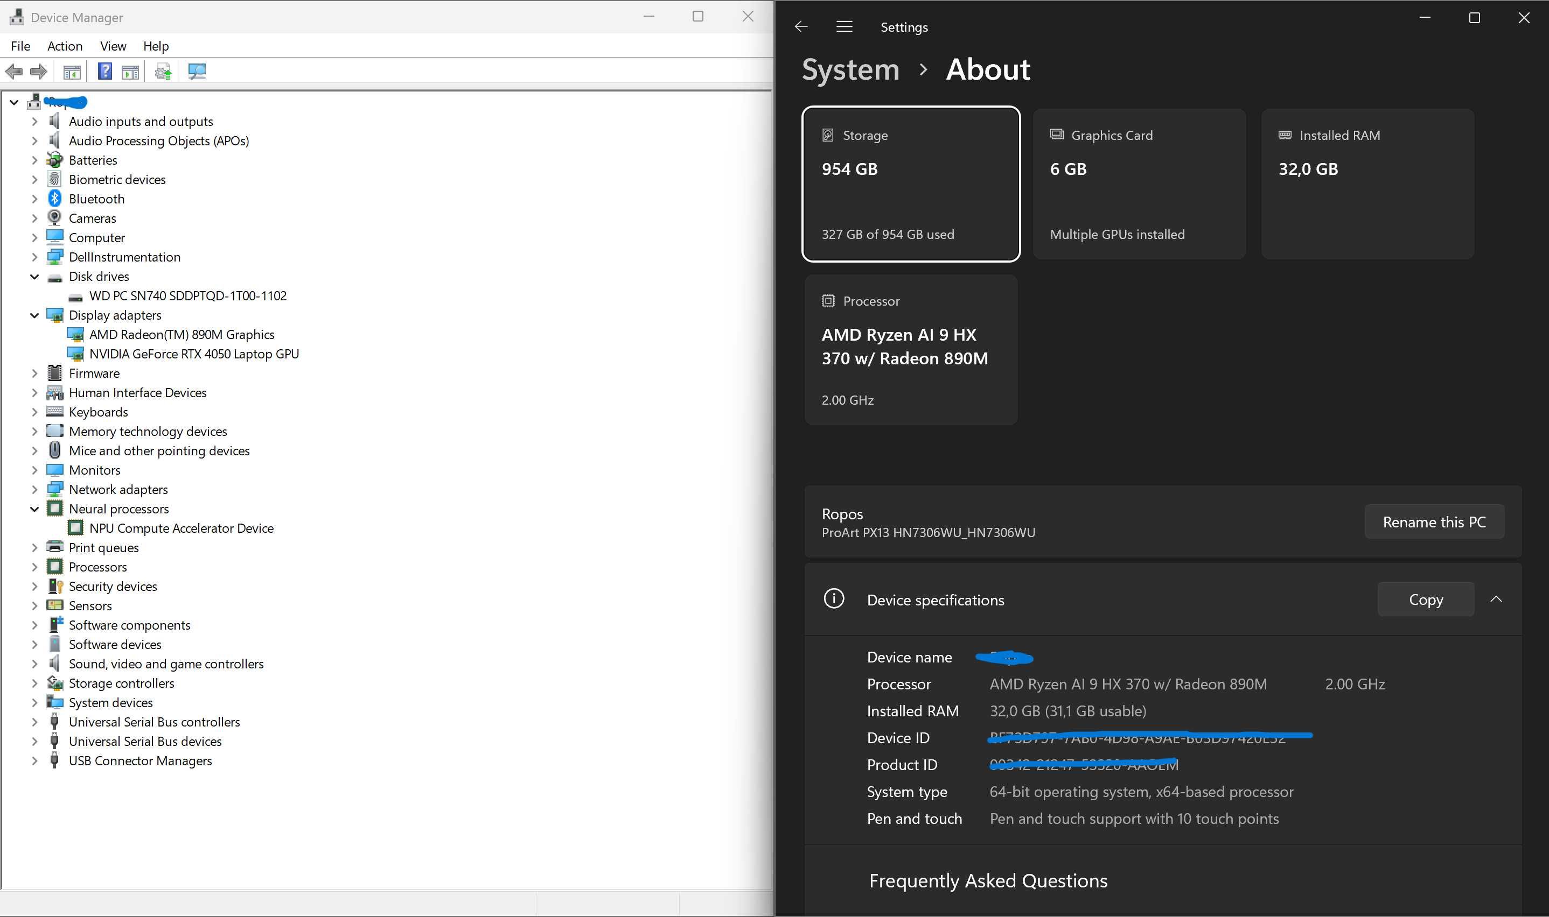
Task: Click the Bluetooth category icon
Action: coord(54,199)
